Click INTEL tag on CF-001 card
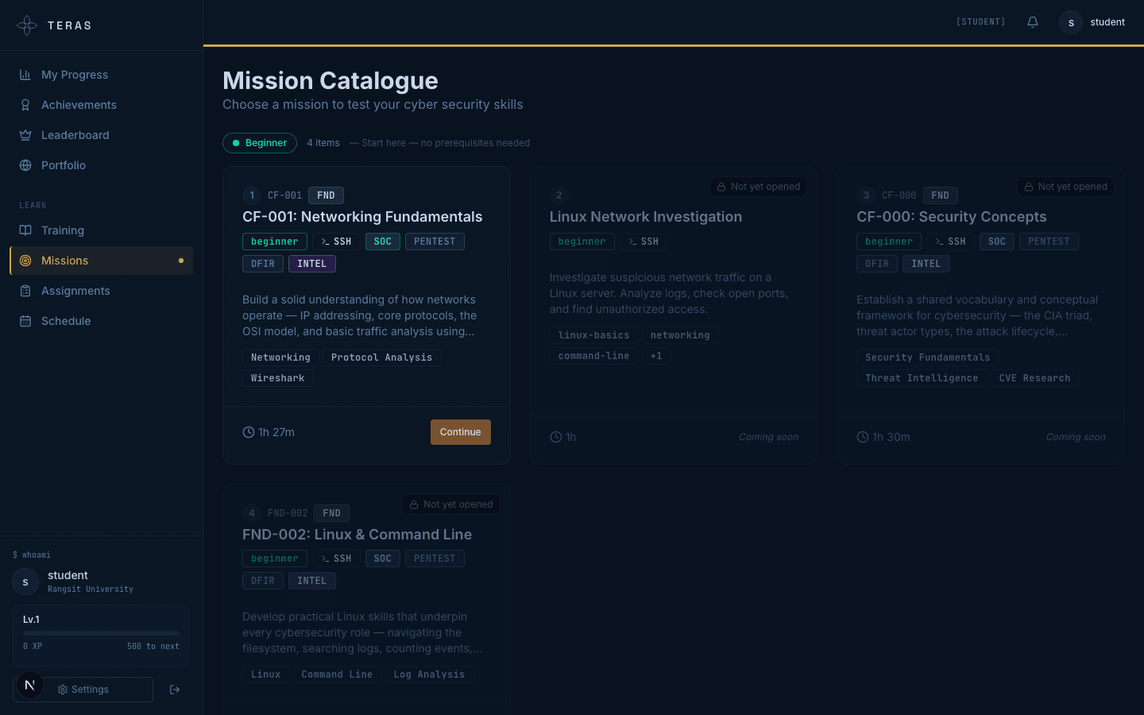Screen dimensions: 1144x715 [x=312, y=264]
